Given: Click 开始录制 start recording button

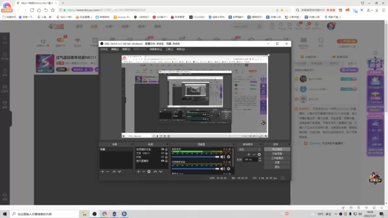Looking at the screenshot, I should click(277, 154).
